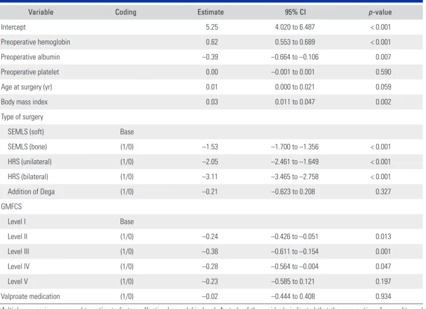Image resolution: width=426 pixels, height=309 pixels.
Task: Select the interval 4.020 to 6.487
Action: click(x=295, y=27)
